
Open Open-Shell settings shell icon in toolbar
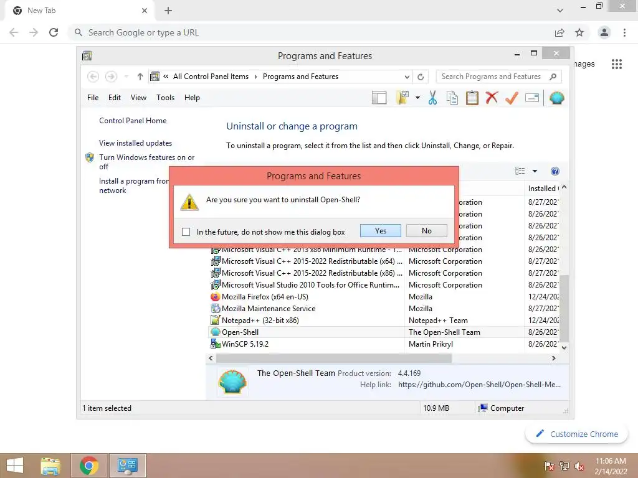pyautogui.click(x=556, y=98)
